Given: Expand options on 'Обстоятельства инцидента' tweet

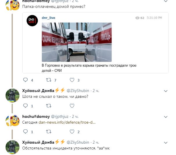Looking at the screenshot, I should (x=166, y=143).
